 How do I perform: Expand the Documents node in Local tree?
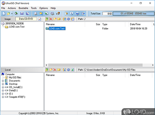pyautogui.click(x=3, y=81)
